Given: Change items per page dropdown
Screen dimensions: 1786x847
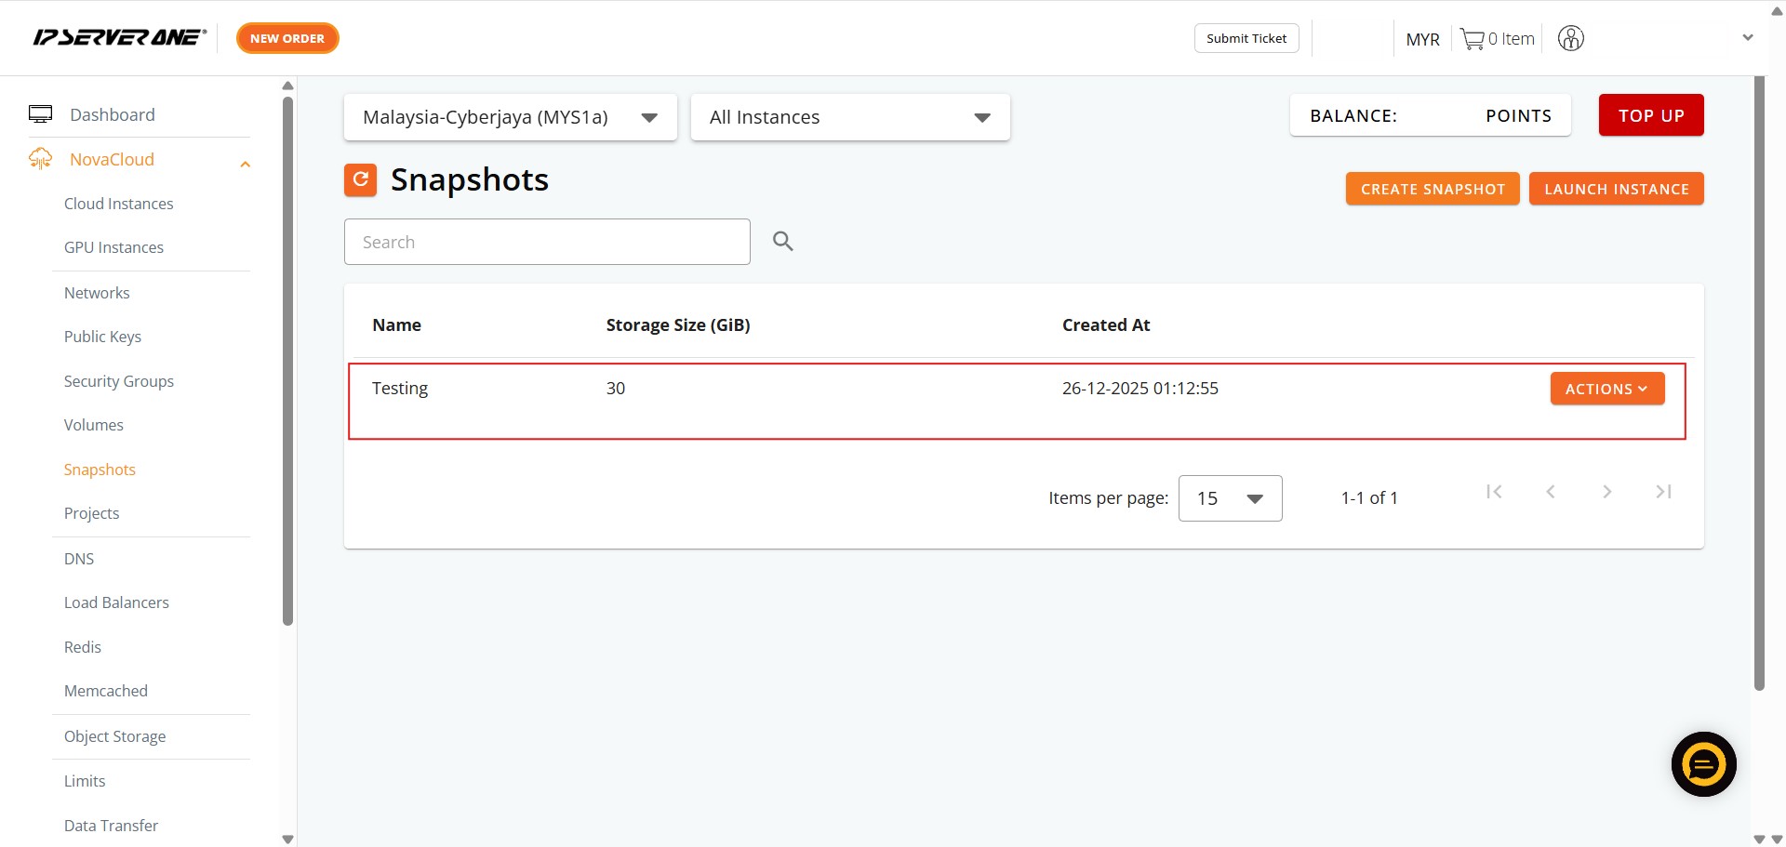Looking at the screenshot, I should tap(1230, 498).
